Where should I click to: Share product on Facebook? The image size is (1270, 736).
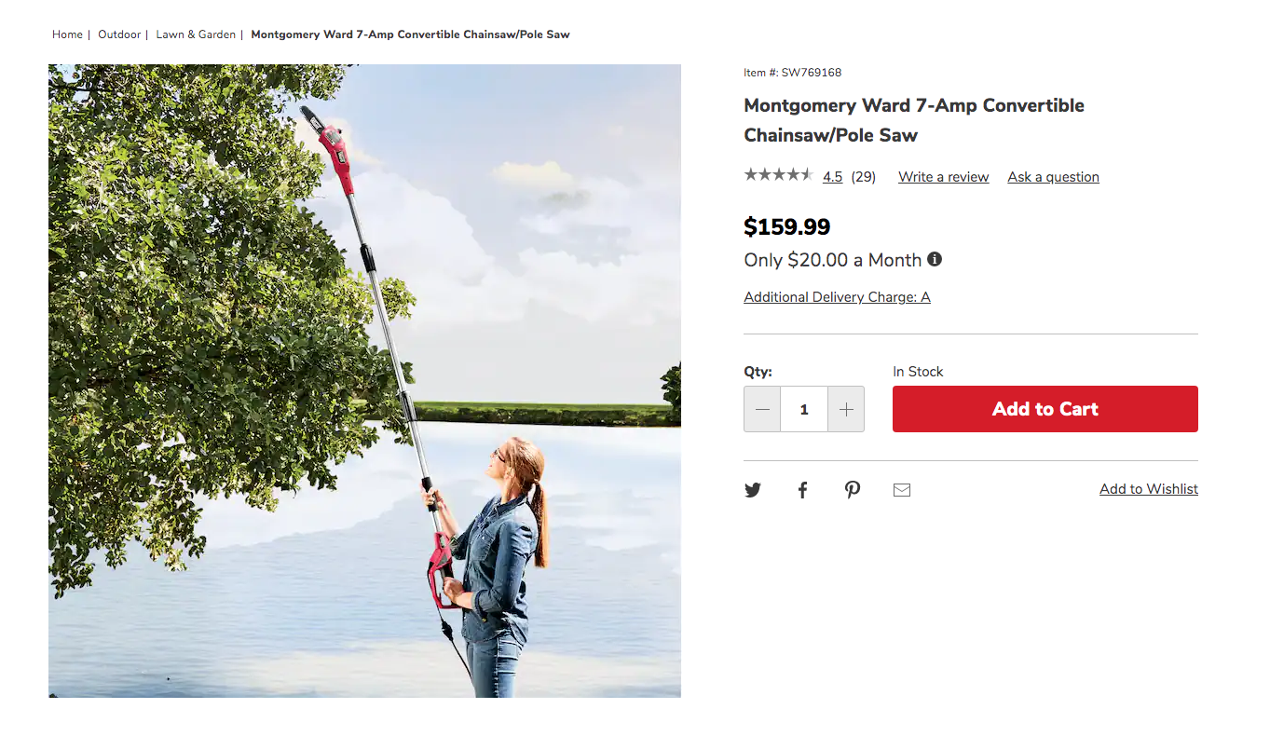pyautogui.click(x=802, y=490)
